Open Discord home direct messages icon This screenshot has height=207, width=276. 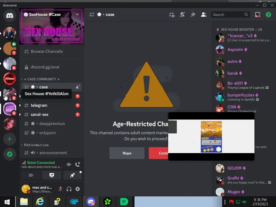(10, 16)
